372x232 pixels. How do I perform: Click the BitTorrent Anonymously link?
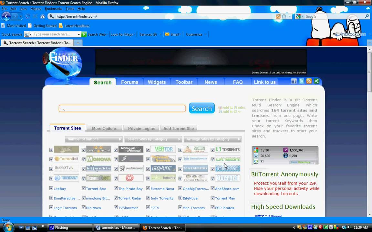click(285, 174)
